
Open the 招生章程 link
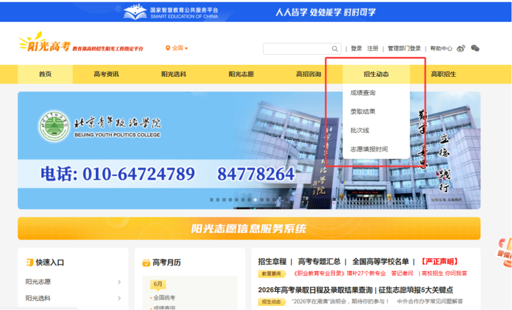point(272,262)
